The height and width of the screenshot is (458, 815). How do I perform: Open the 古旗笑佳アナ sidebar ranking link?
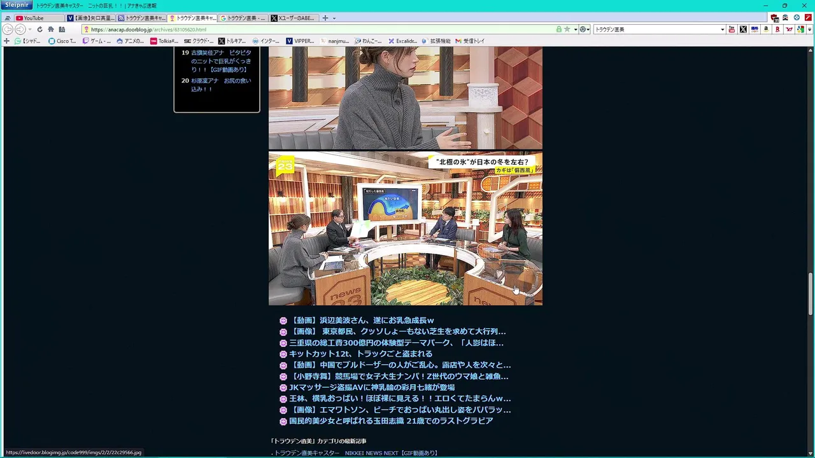(x=222, y=61)
